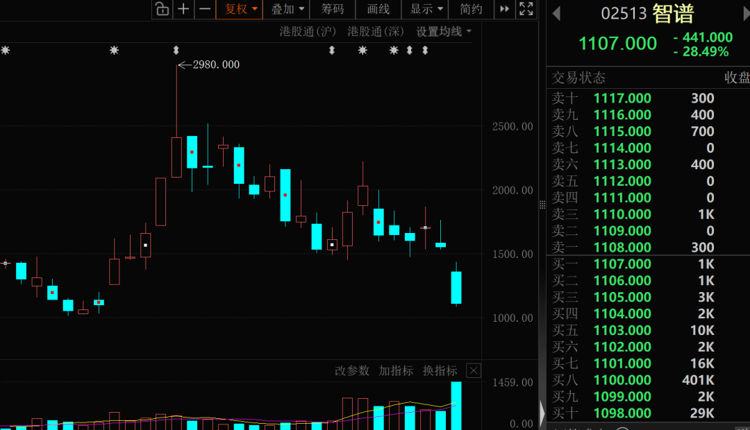Open the 复权 dropdown menu
The image size is (750, 430).
point(239,9)
